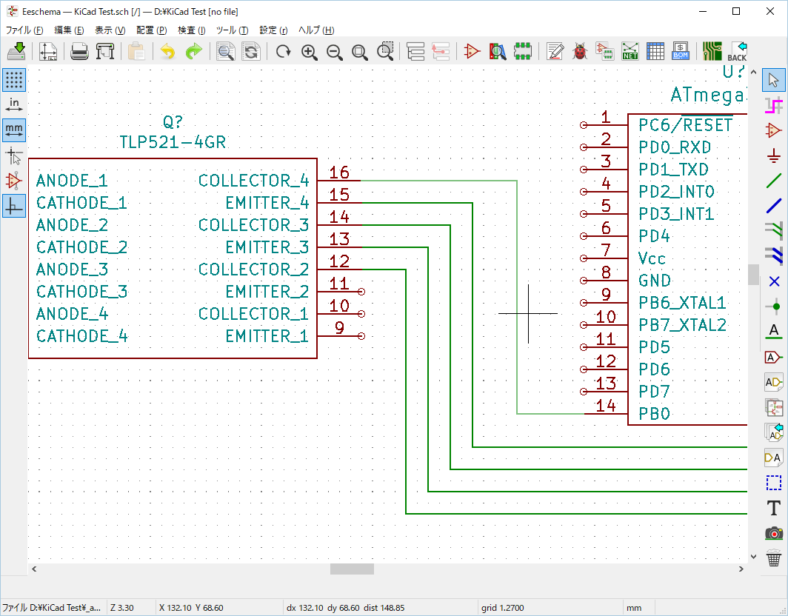Switch units to millimeters in left toolbar
Screen dimensions: 788x616
pyautogui.click(x=14, y=130)
